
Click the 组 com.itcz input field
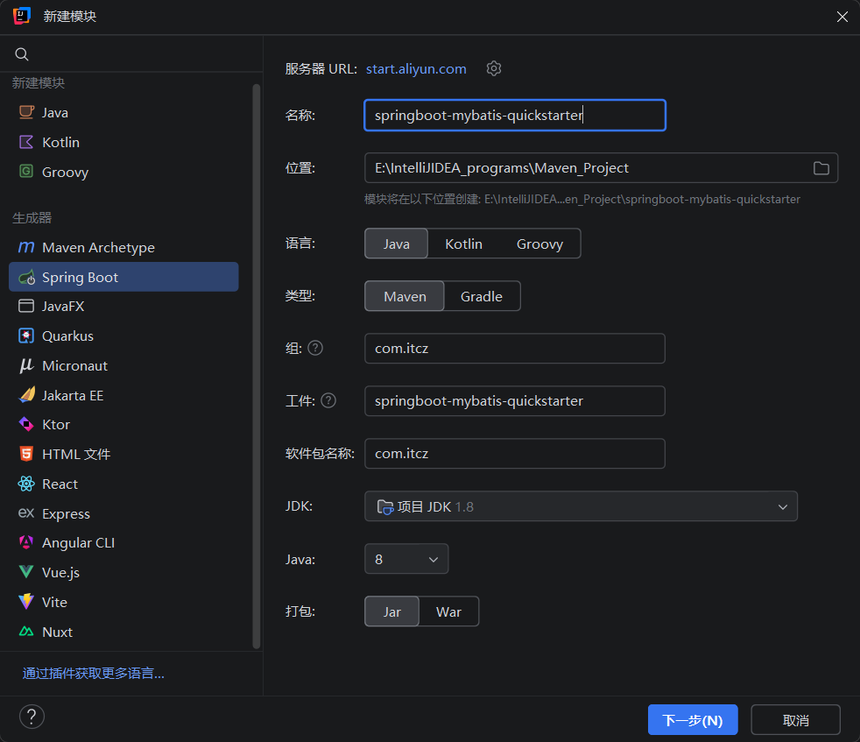[515, 348]
